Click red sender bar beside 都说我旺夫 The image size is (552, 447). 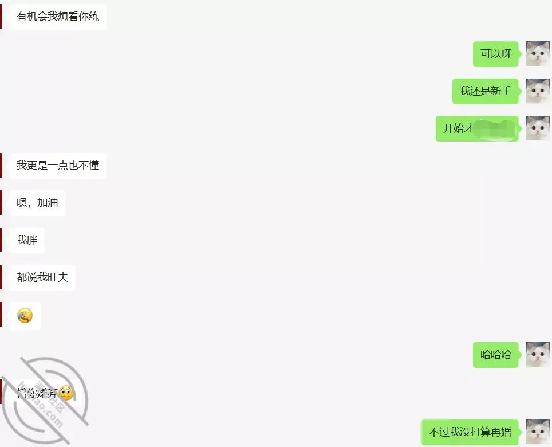(x=1, y=277)
